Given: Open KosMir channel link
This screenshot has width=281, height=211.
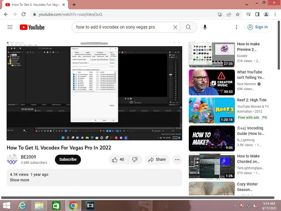Looking at the screenshot, I should [x=242, y=56].
